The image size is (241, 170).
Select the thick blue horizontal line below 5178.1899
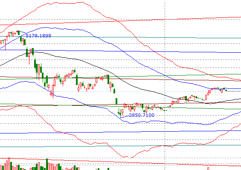(120, 51)
